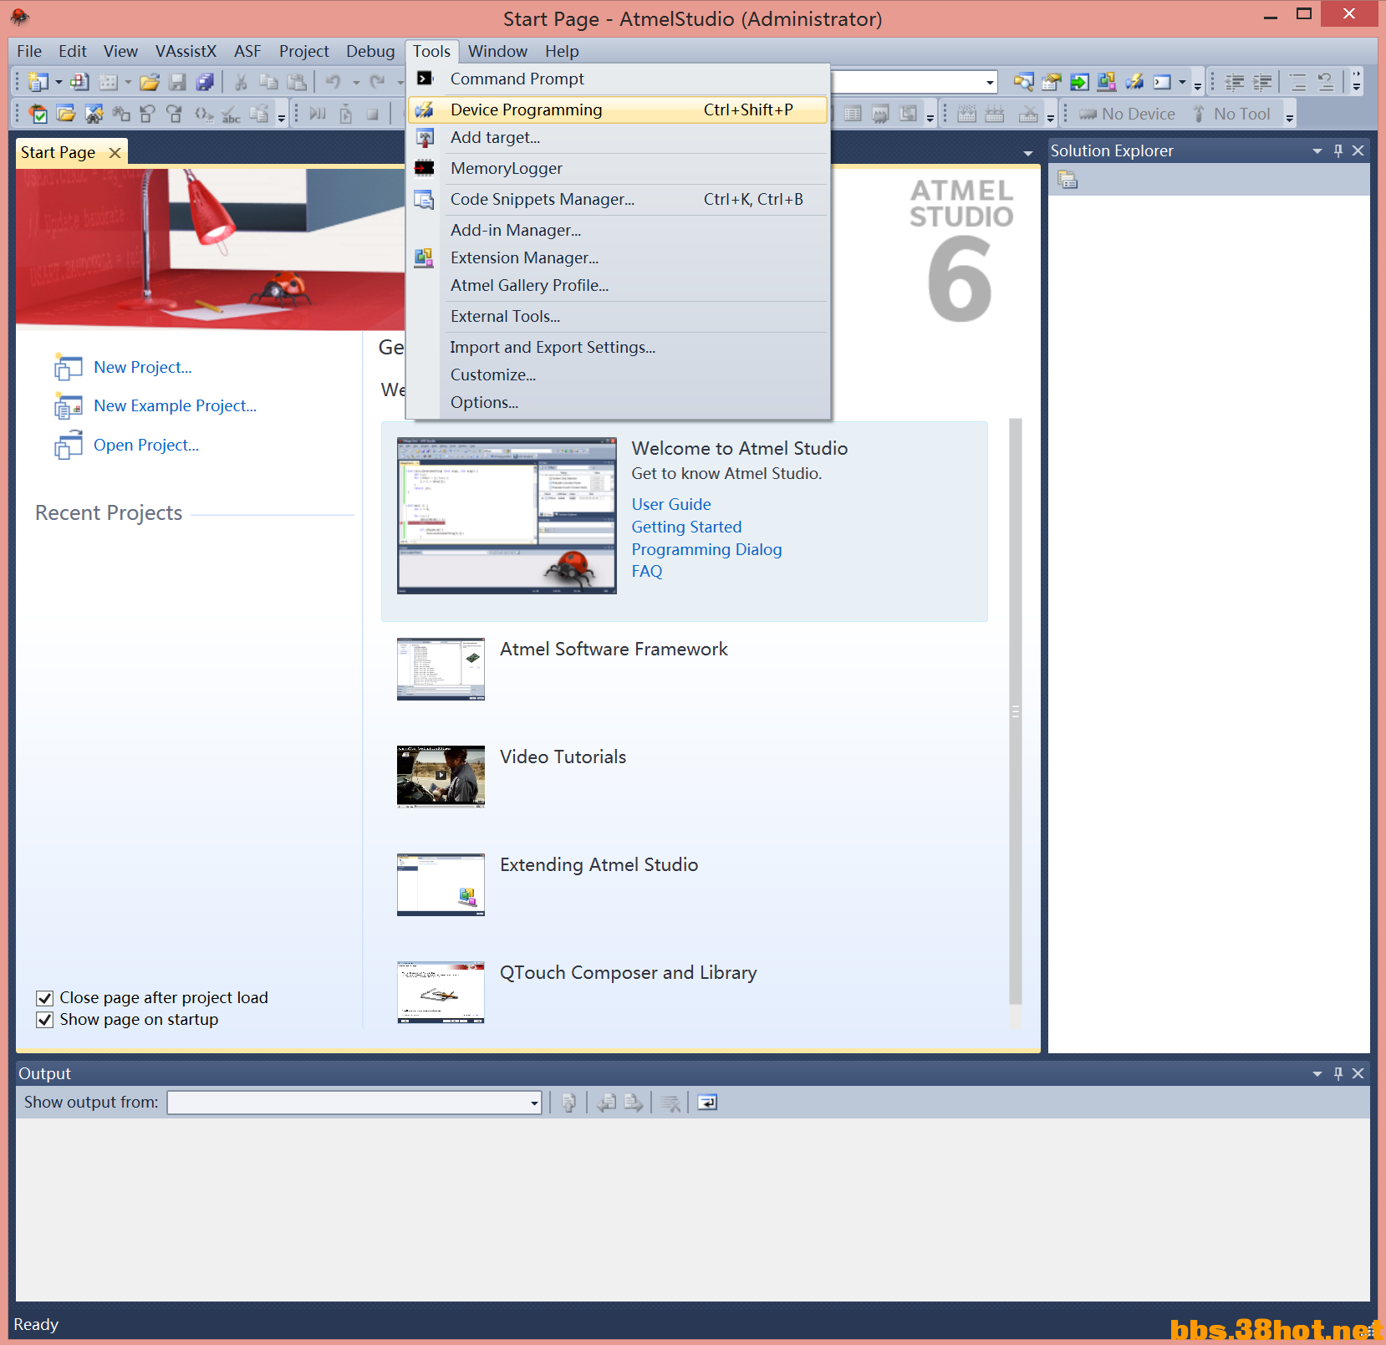Screen dimensions: 1386x1345
Task: Expand the Command Window button arrow
Action: coord(1182,82)
